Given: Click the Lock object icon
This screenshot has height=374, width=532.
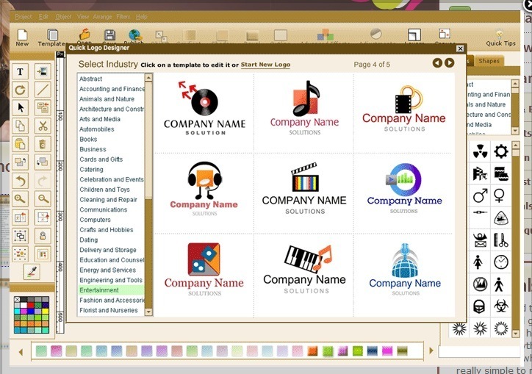Looking at the screenshot, I should click(43, 236).
